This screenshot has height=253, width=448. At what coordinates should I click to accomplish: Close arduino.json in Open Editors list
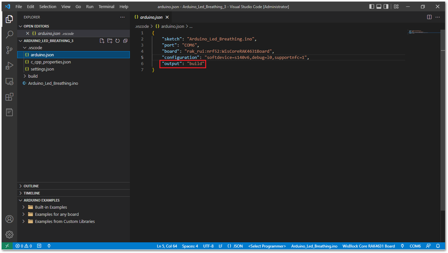coord(28,33)
